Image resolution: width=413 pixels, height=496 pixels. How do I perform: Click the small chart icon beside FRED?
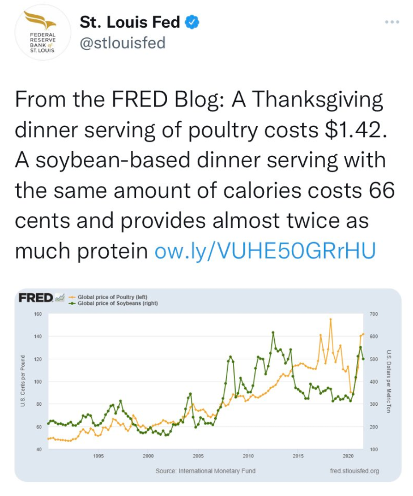[x=60, y=298]
